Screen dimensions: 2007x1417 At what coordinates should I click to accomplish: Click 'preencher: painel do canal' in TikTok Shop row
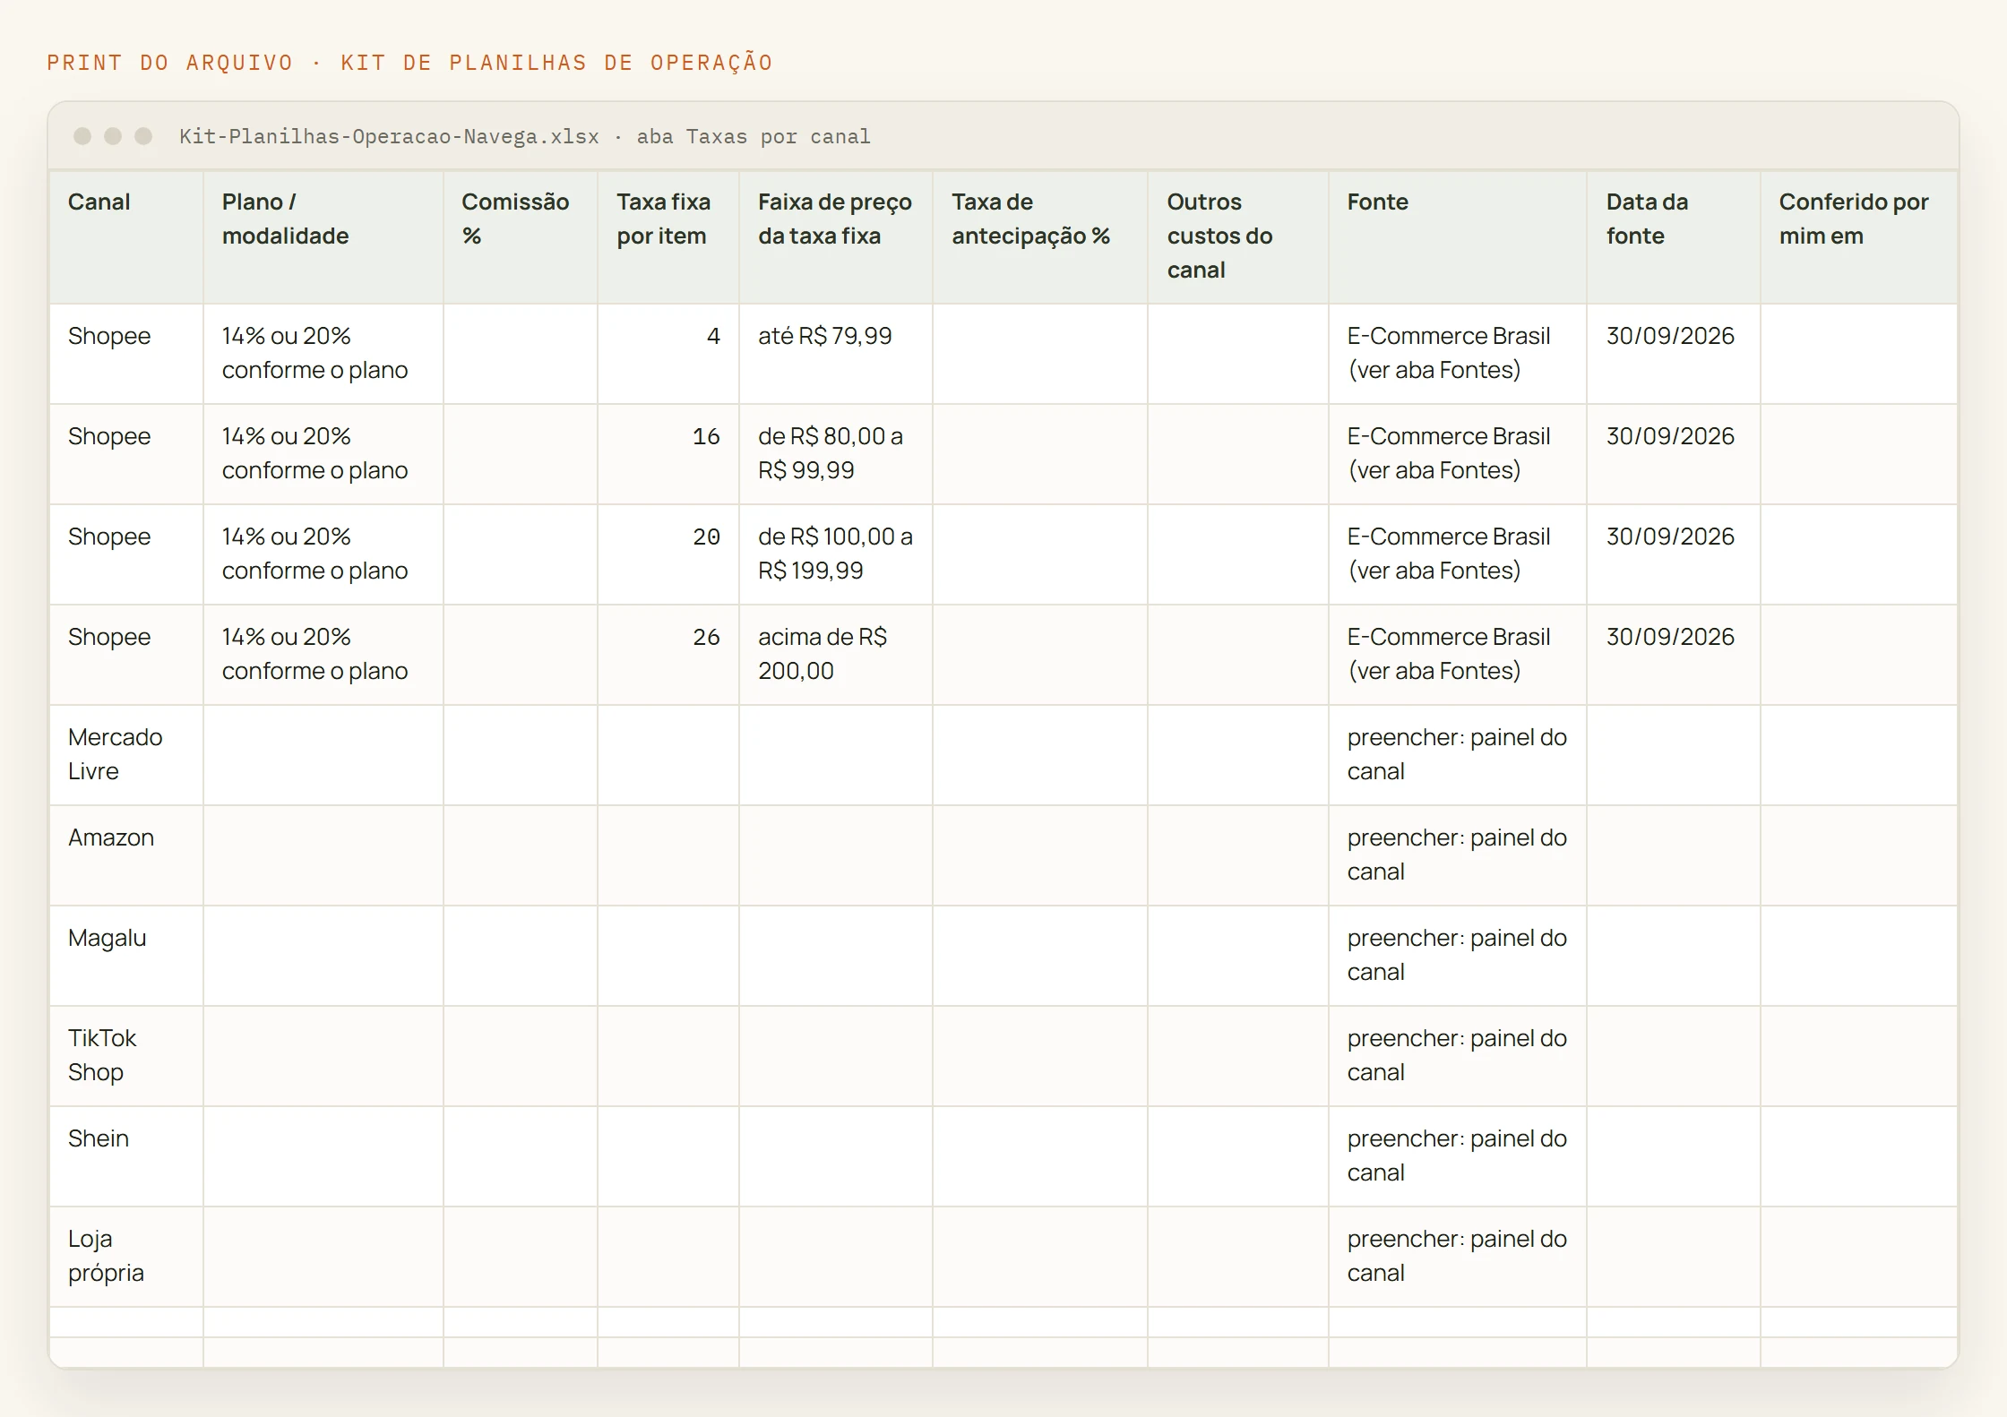pyautogui.click(x=1458, y=1056)
